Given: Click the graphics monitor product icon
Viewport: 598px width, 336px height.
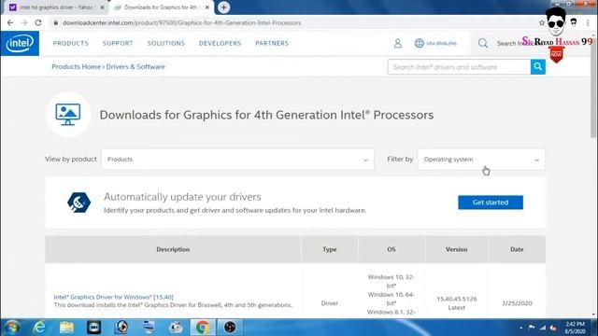Looking at the screenshot, I should (x=68, y=114).
